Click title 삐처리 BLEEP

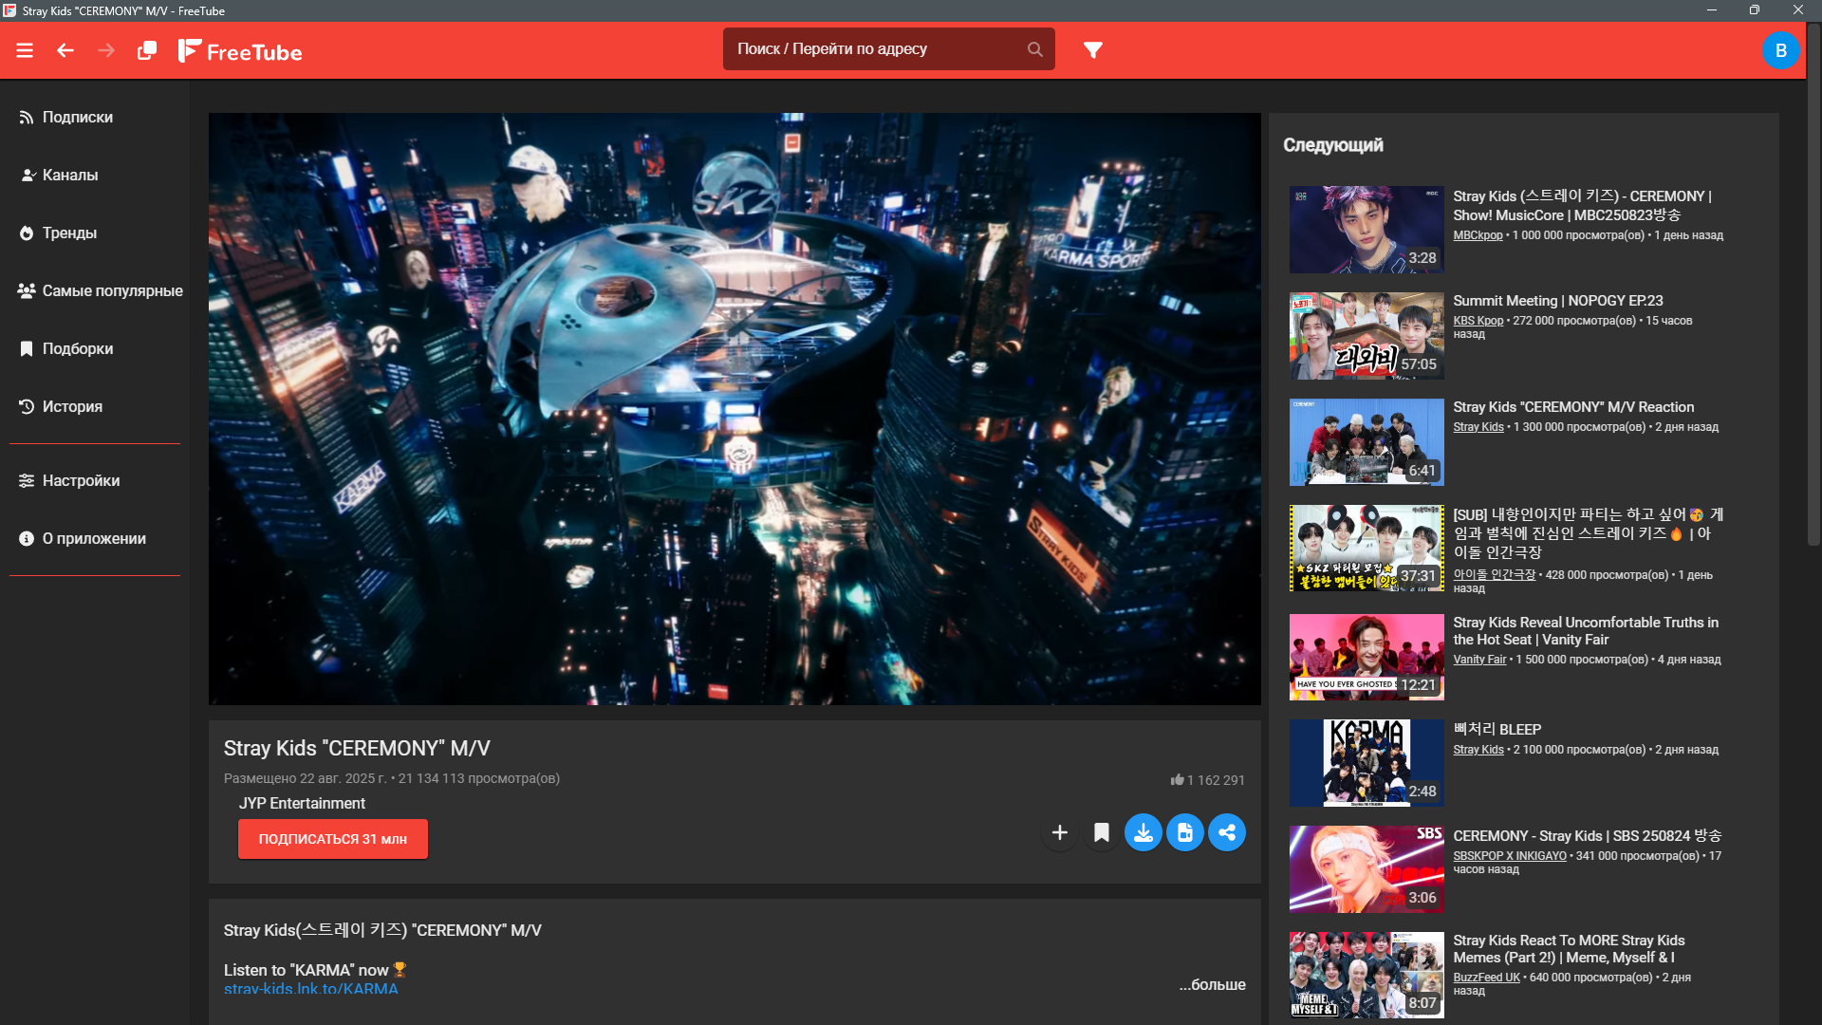coord(1497,729)
